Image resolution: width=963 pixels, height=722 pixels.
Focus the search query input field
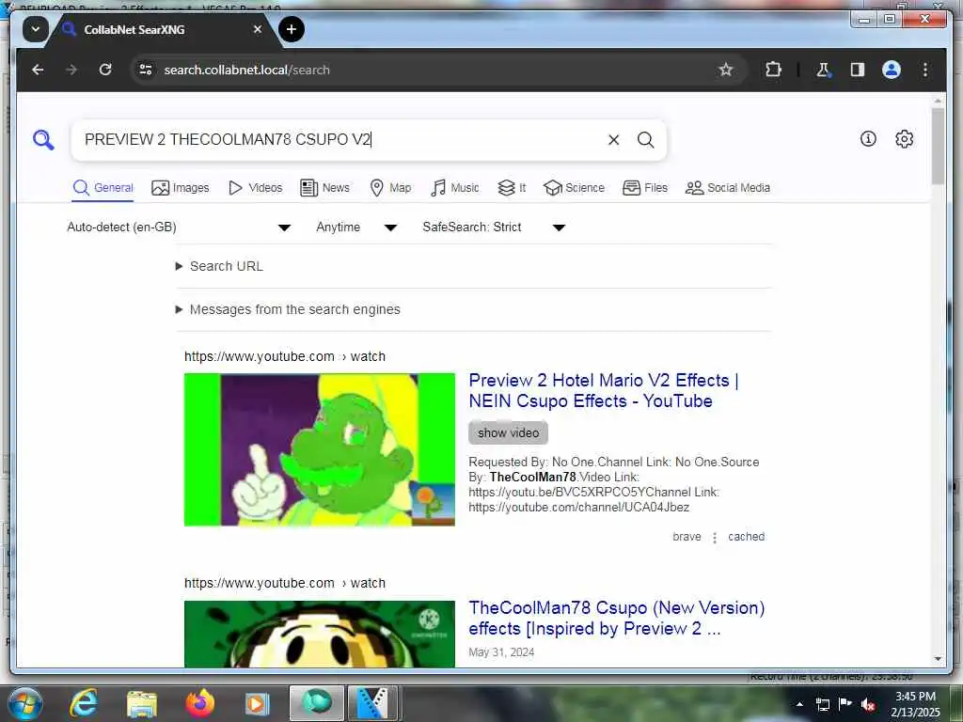pos(340,140)
